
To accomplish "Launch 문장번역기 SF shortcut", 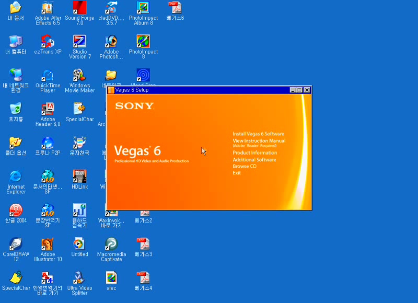I will coord(48,210).
